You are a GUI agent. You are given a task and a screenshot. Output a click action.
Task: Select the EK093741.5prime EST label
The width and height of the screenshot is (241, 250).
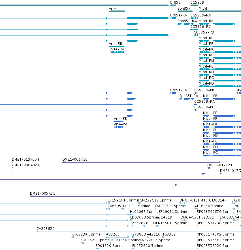coord(170,206)
